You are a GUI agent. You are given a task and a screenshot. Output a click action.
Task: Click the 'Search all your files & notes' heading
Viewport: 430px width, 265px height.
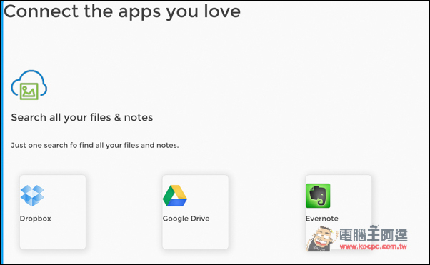coord(82,118)
